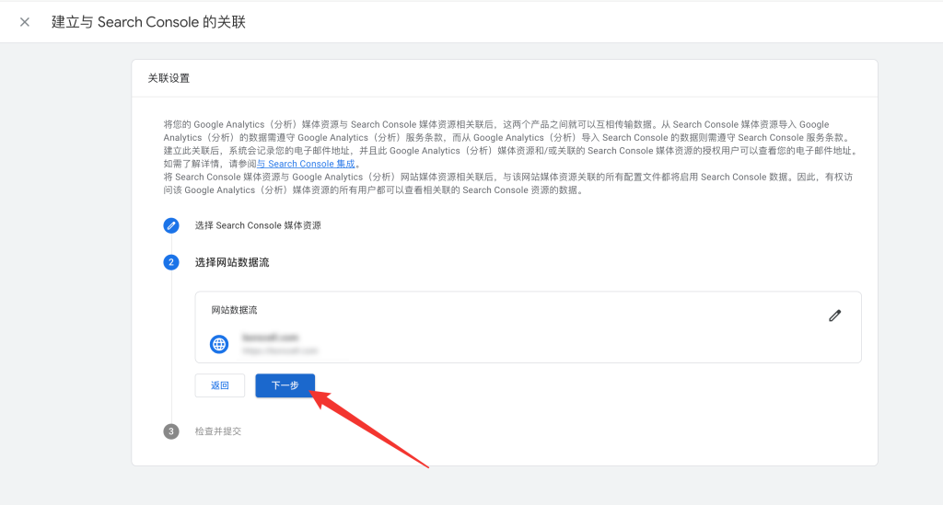The width and height of the screenshot is (943, 505).
Task: Click the 网站数据流 card label
Action: [x=234, y=310]
